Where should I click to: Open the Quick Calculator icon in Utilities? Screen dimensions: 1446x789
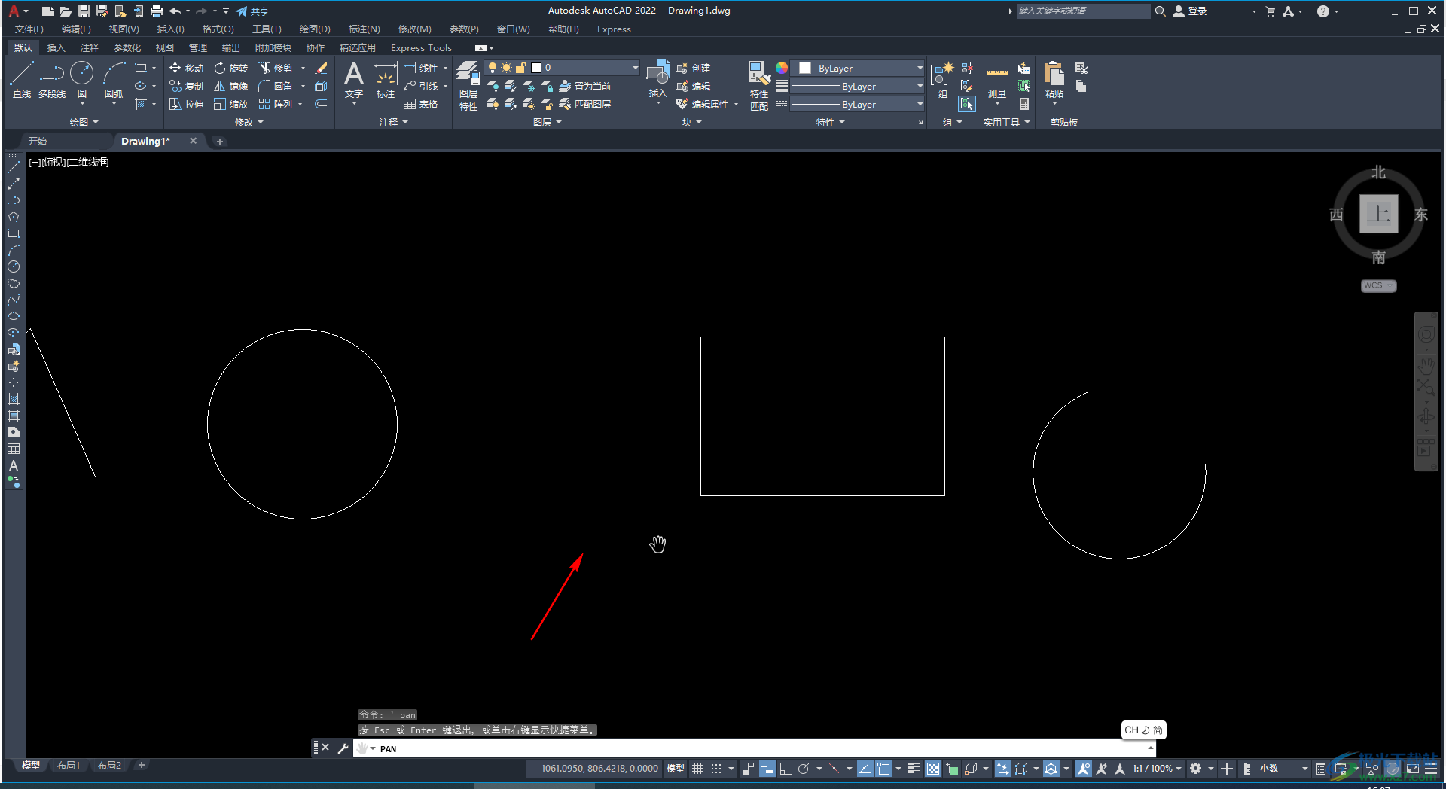(1024, 104)
